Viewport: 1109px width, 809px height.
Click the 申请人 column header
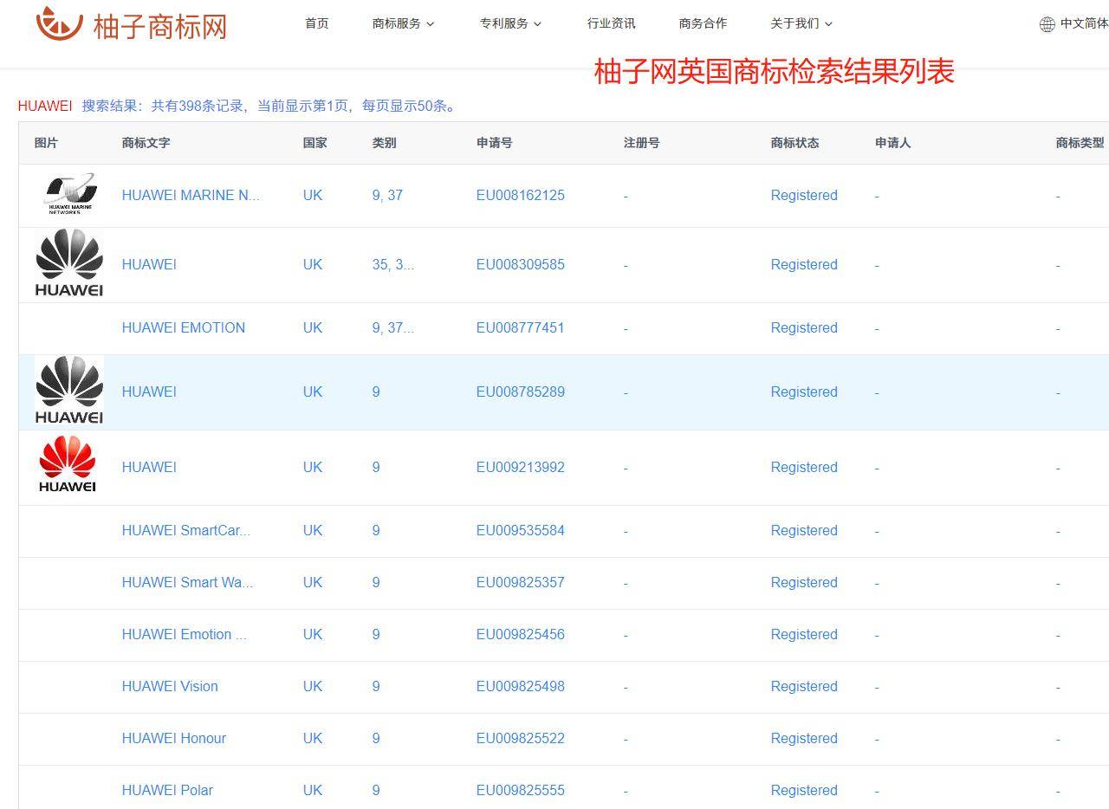point(892,143)
